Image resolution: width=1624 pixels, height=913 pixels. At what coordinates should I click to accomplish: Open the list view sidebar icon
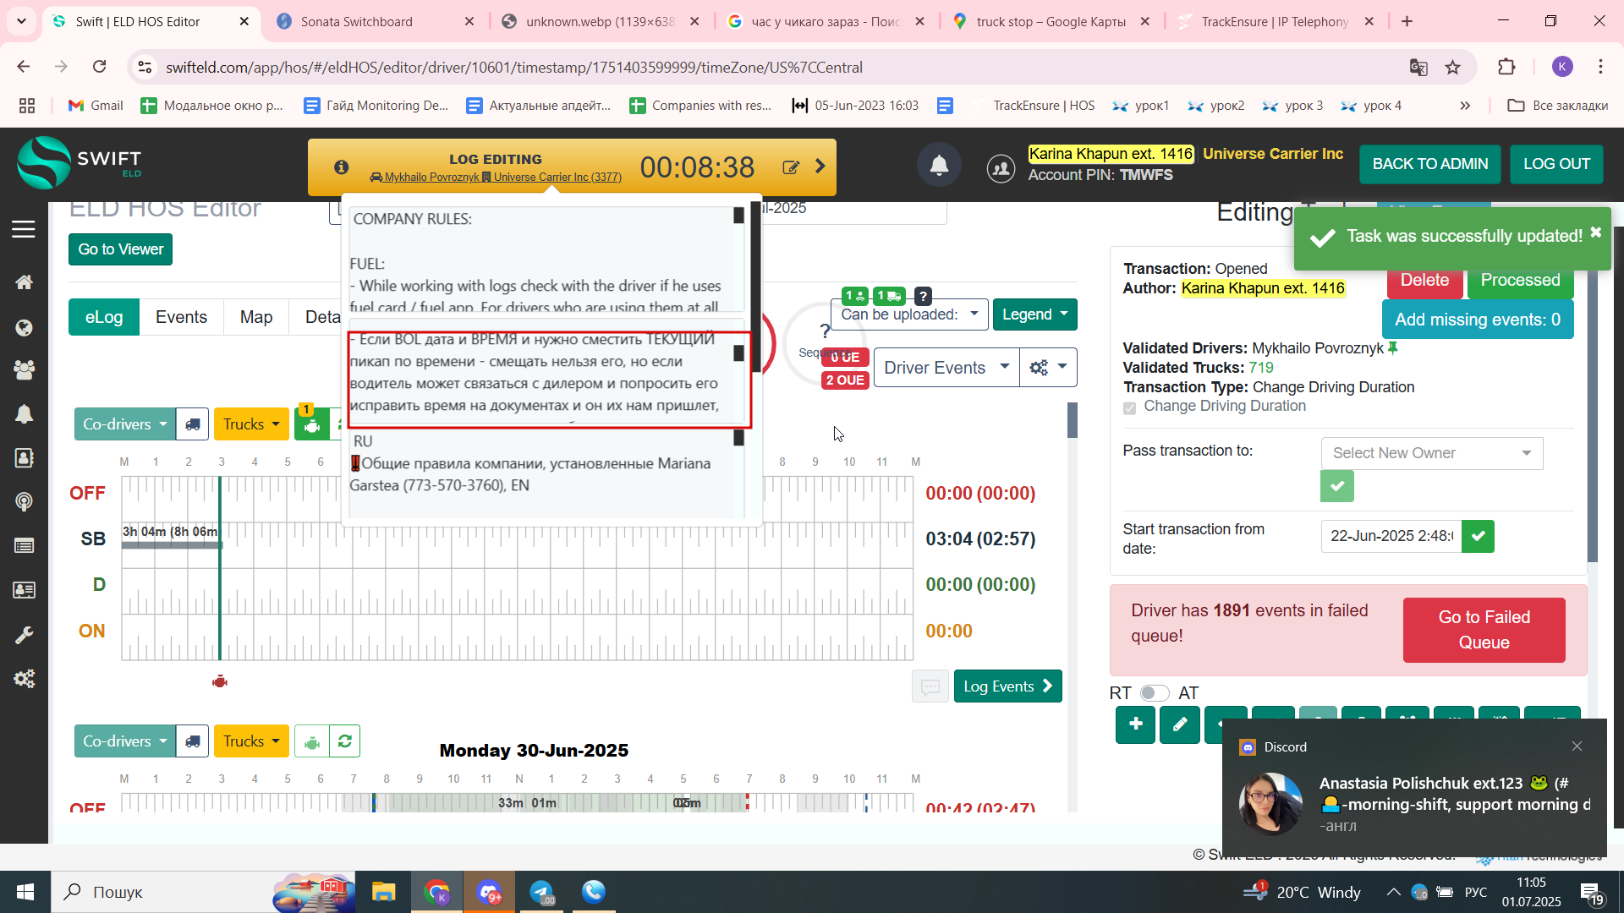tap(24, 546)
